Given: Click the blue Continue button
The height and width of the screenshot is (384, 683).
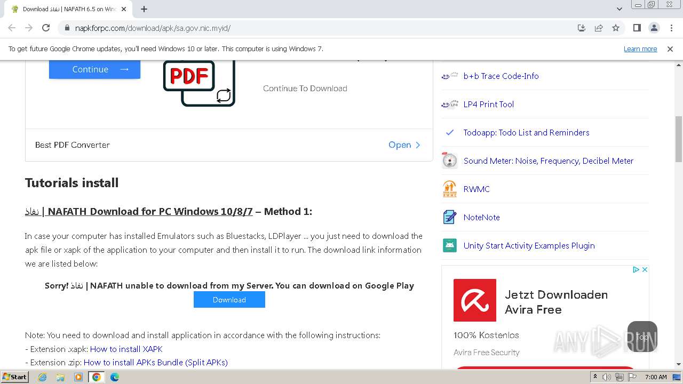Looking at the screenshot, I should tap(94, 69).
